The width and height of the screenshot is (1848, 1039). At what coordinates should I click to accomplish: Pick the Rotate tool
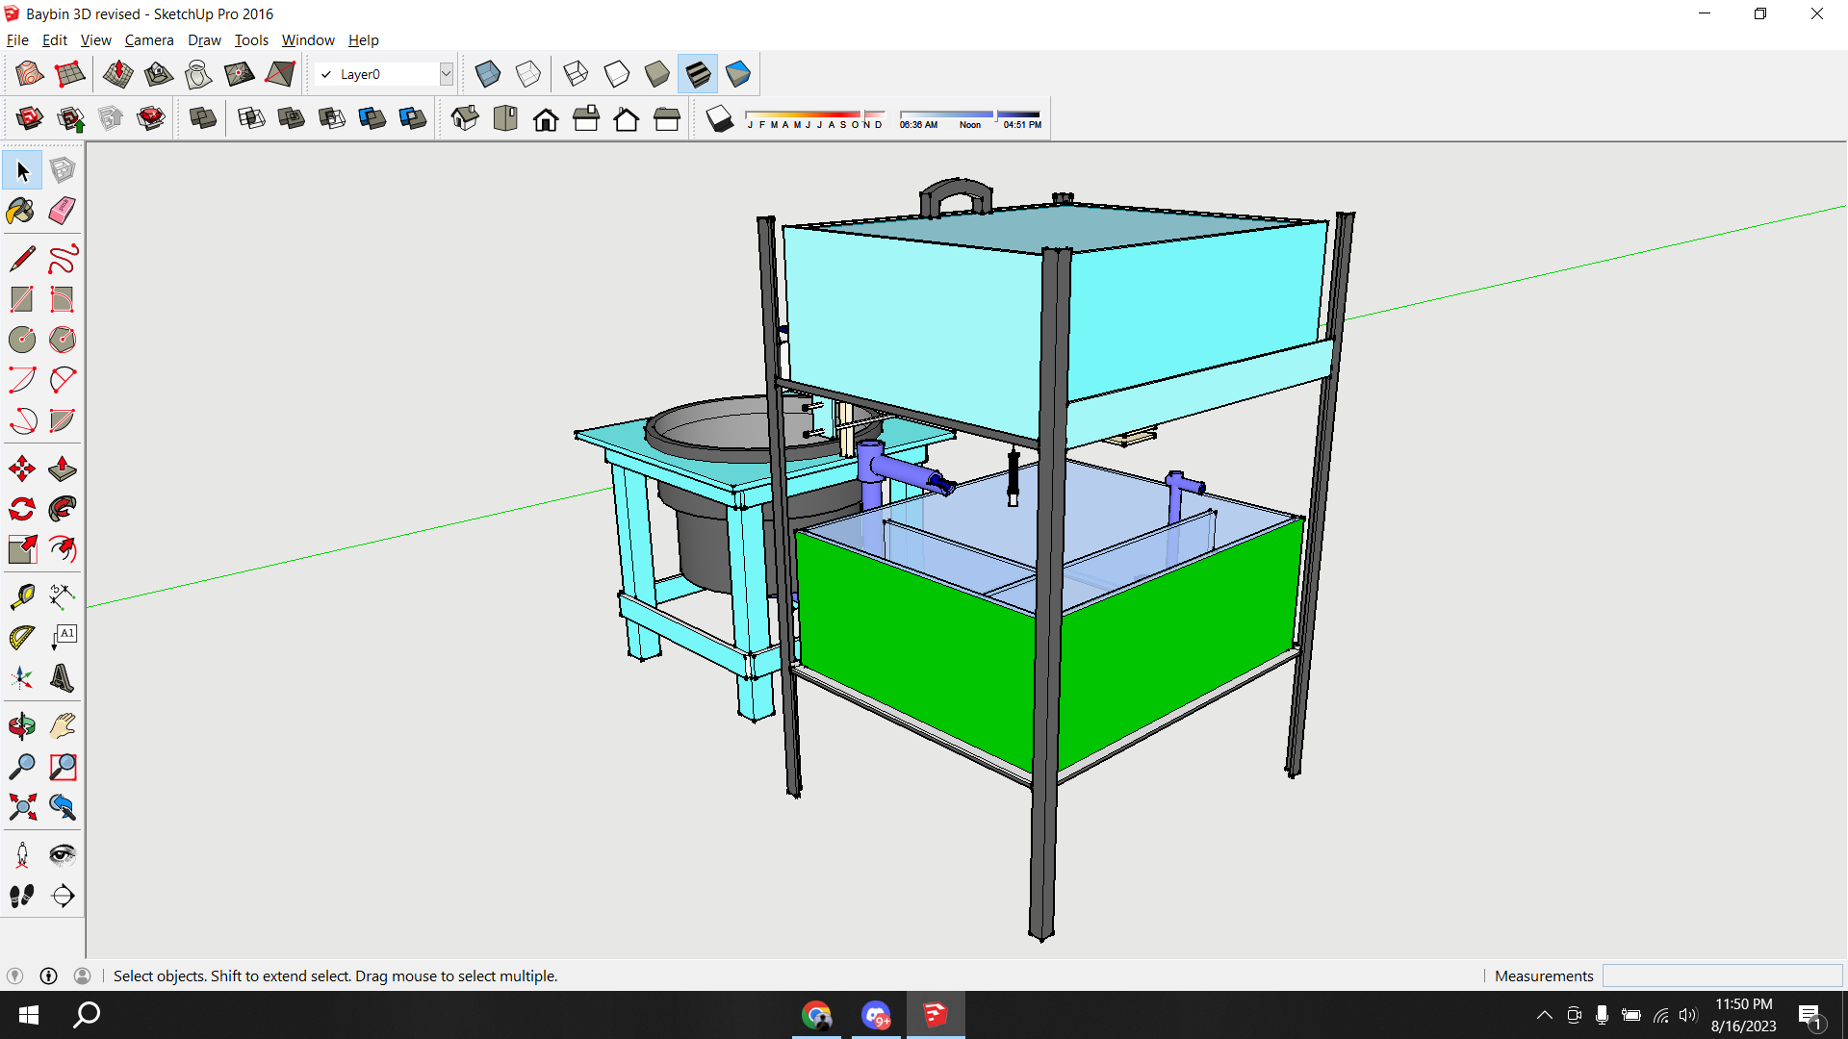[x=21, y=509]
